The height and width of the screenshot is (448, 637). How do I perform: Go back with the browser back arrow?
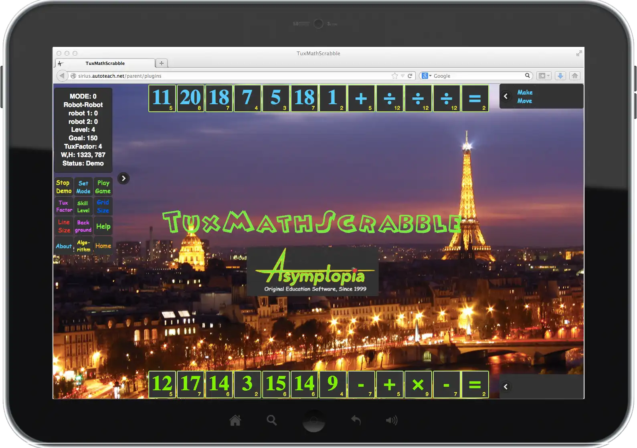coord(61,76)
